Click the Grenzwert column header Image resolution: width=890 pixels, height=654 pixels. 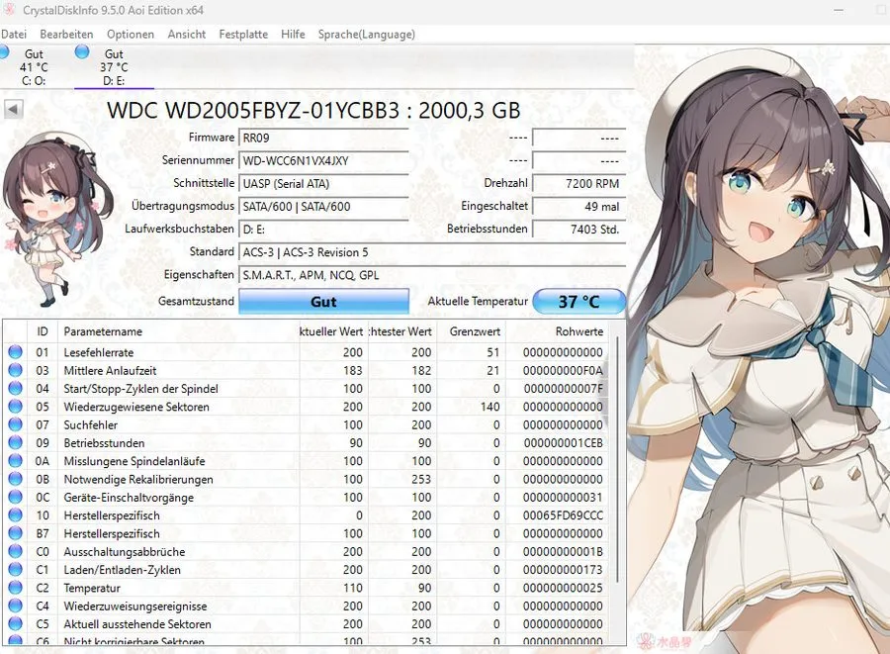pos(471,331)
